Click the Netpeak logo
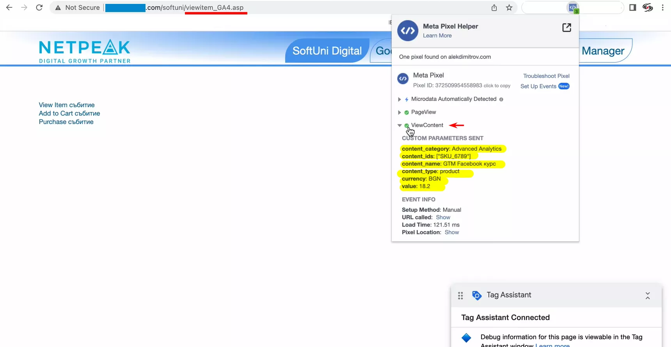 click(x=85, y=51)
